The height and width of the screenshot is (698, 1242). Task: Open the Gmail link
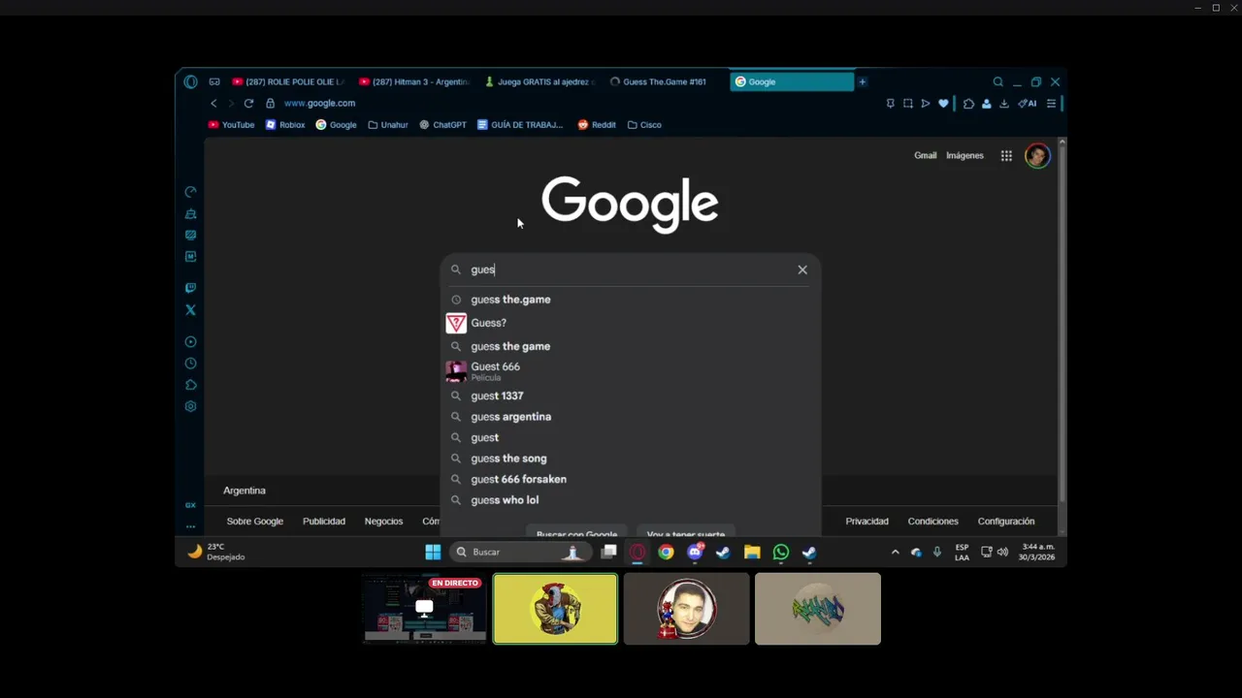[925, 156]
